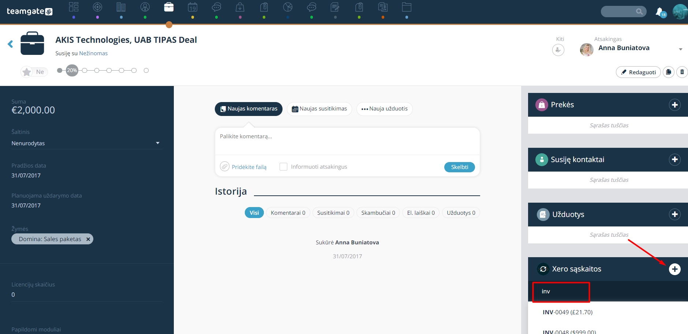Select the last separate pipeline stage circle
This screenshot has height=334, width=688.
click(x=146, y=70)
